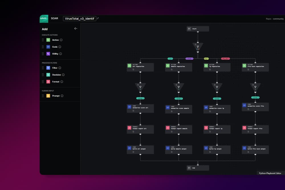Click the Decision block icon in sidebar
Viewport: 285px width, 190px height.
48,75
